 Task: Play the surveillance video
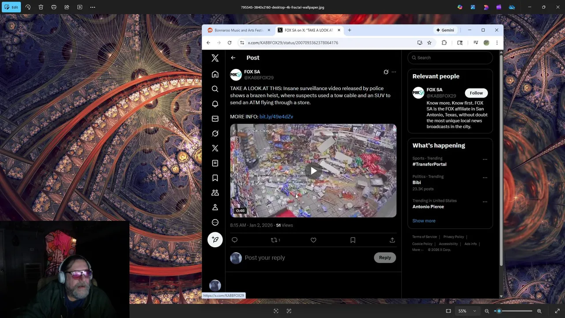point(313,171)
